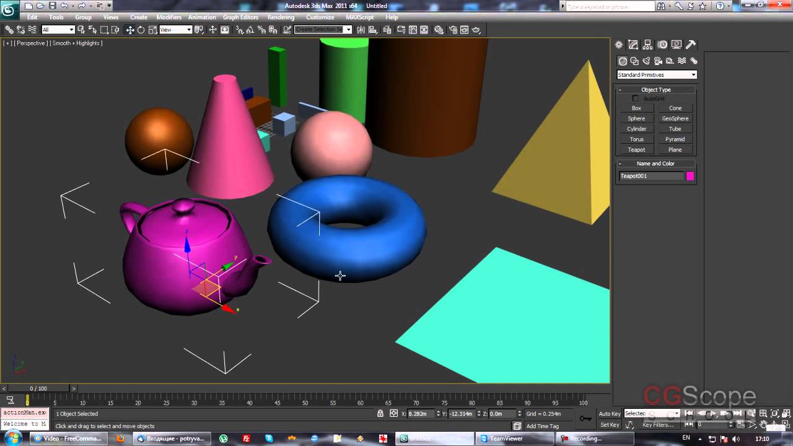Open the Modify command panel tab
793x446 pixels.
tap(633, 45)
